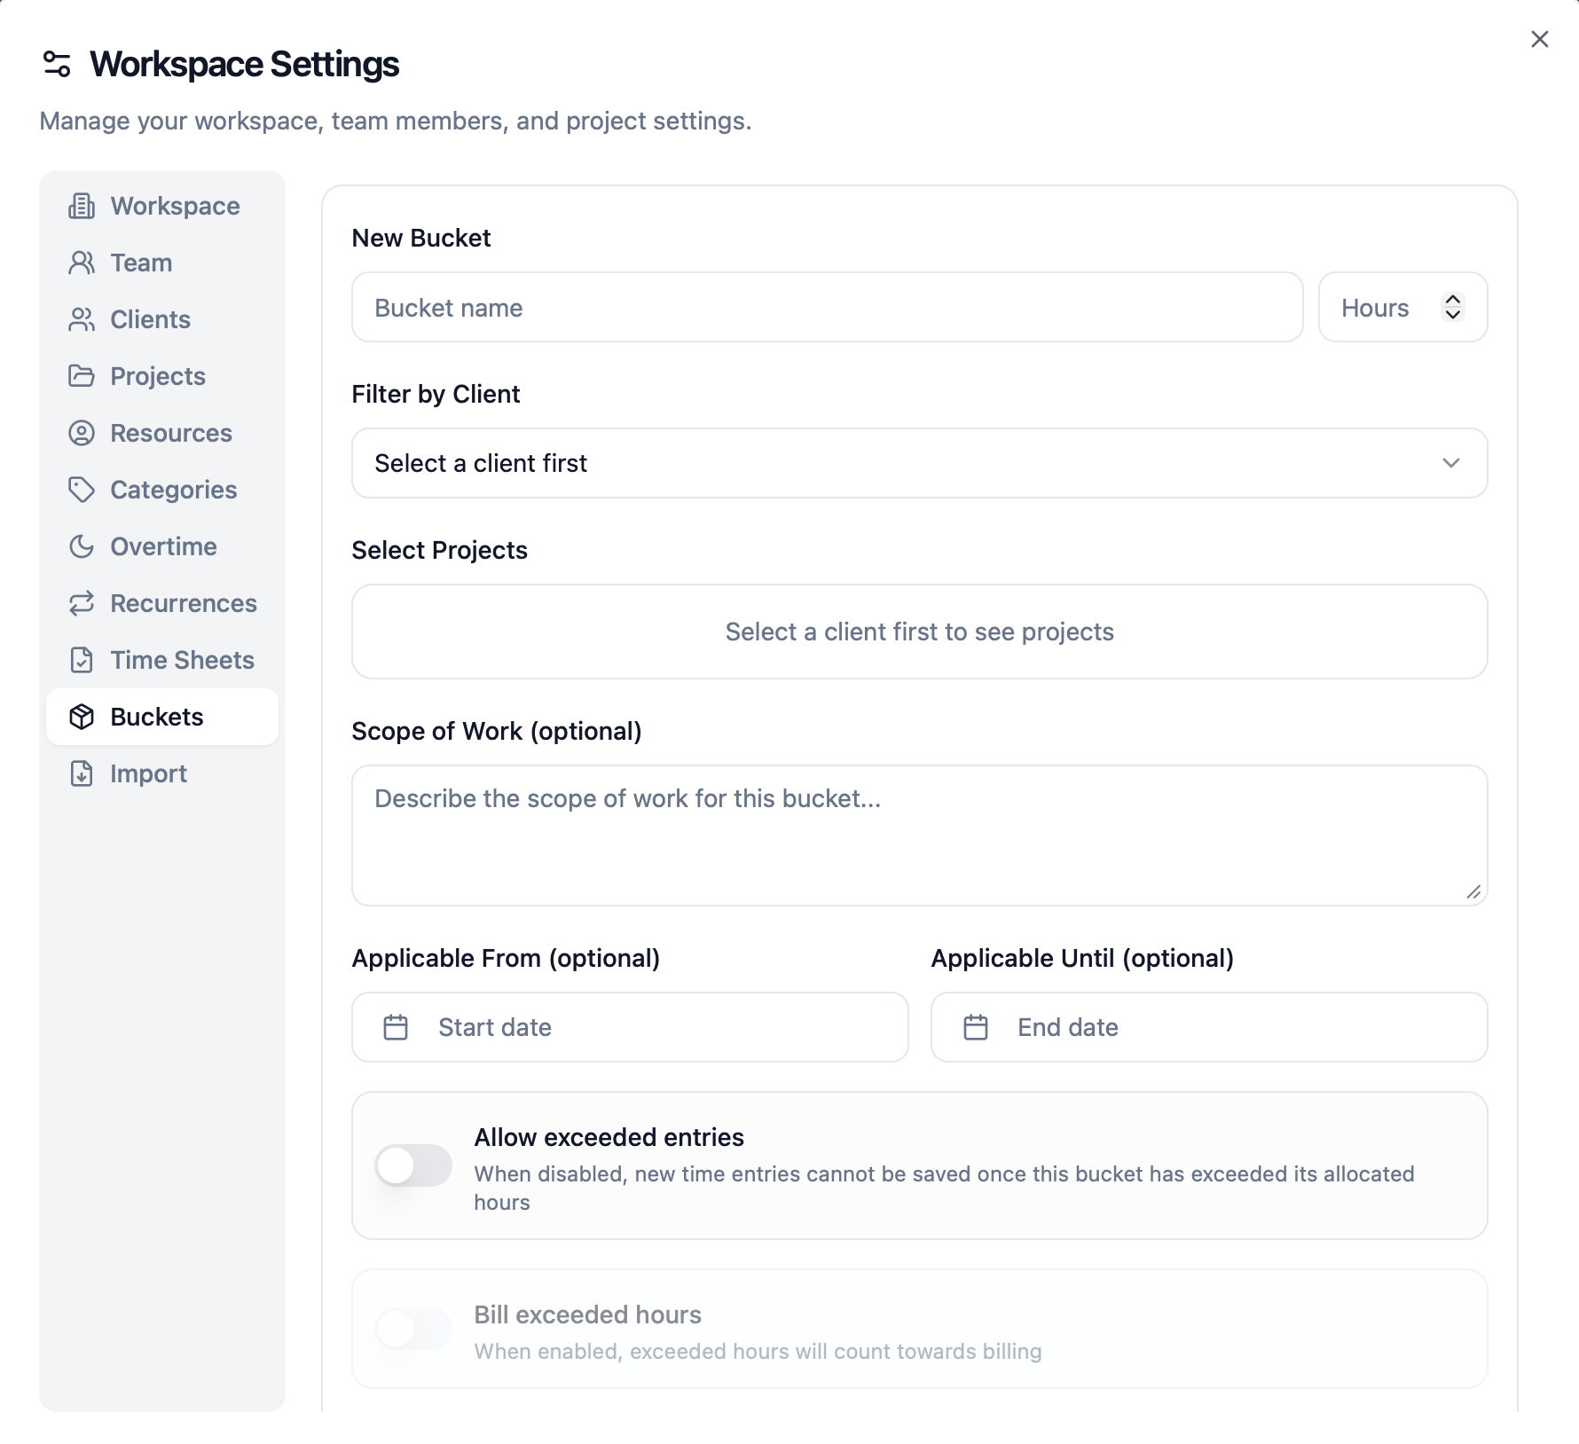Click the Workspace Settings sliders icon
This screenshot has height=1444, width=1579.
point(57,64)
